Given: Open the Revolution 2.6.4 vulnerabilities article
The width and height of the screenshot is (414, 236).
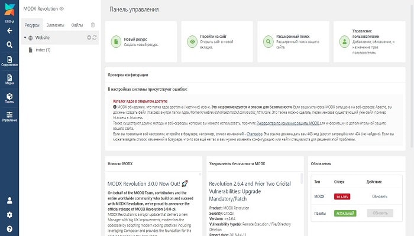Looking at the screenshot, I should (250, 191).
